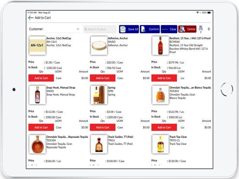Add Adhesive, Anchor to cart
The width and height of the screenshot is (239, 179).
click(x=103, y=78)
